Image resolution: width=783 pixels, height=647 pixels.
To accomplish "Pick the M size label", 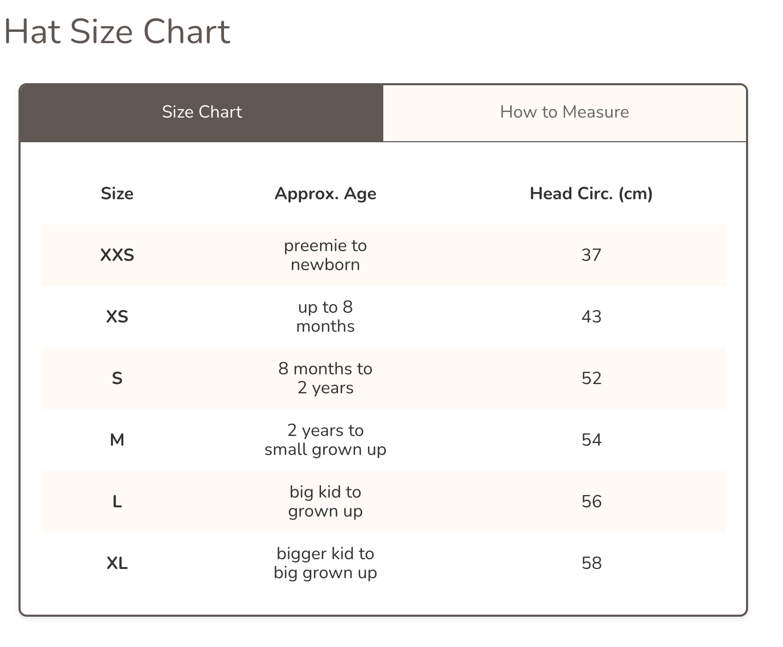I will point(117,440).
